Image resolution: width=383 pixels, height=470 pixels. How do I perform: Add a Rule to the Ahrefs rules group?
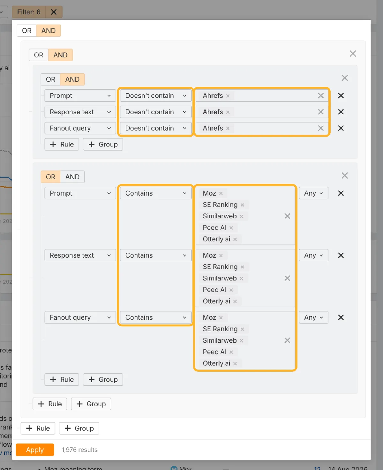[x=62, y=144]
